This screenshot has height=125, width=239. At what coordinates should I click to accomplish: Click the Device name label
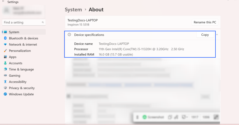click(x=83, y=44)
